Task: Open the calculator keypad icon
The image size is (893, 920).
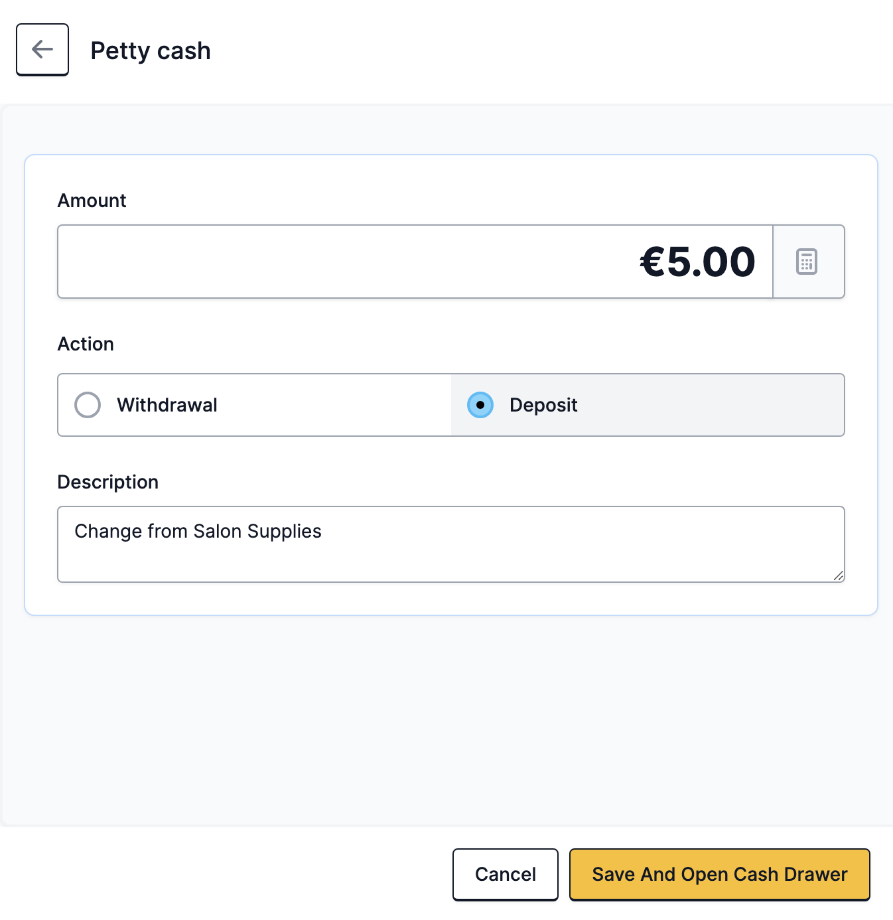Action: pyautogui.click(x=807, y=262)
